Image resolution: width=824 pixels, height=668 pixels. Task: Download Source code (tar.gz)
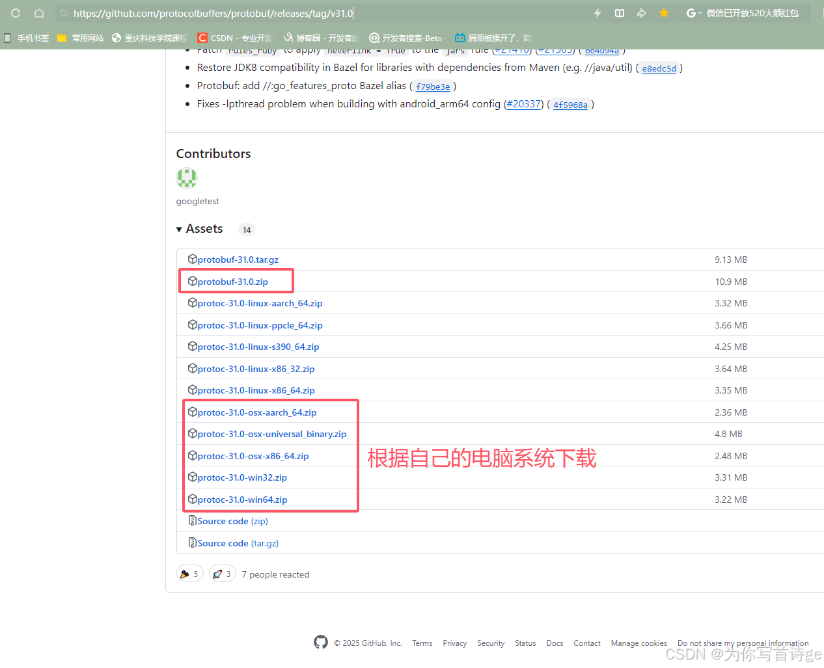point(238,543)
